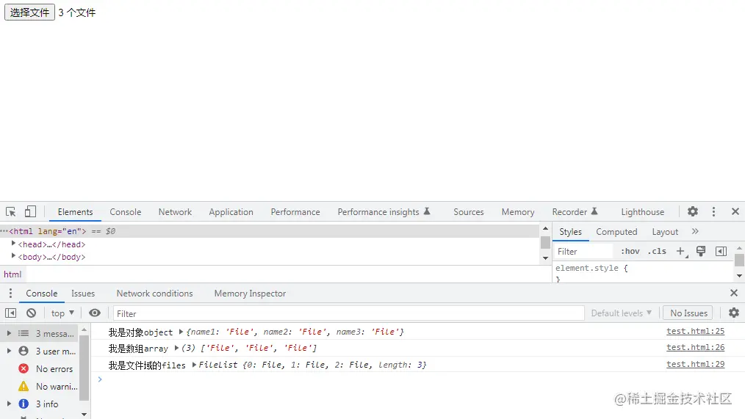Expand the head element node
Viewport: 745px width, 419px height.
(x=13, y=244)
